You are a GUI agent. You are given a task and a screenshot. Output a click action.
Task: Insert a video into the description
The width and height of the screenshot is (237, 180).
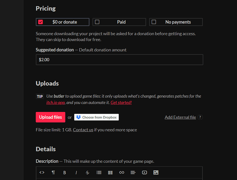[144, 172]
